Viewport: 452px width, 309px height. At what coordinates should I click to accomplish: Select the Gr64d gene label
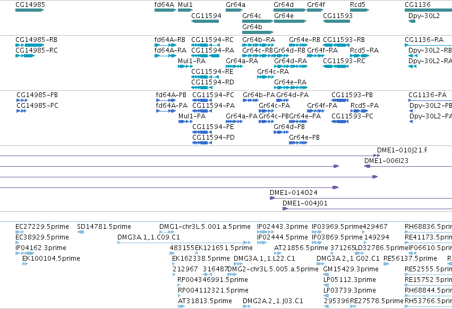pyautogui.click(x=284, y=5)
